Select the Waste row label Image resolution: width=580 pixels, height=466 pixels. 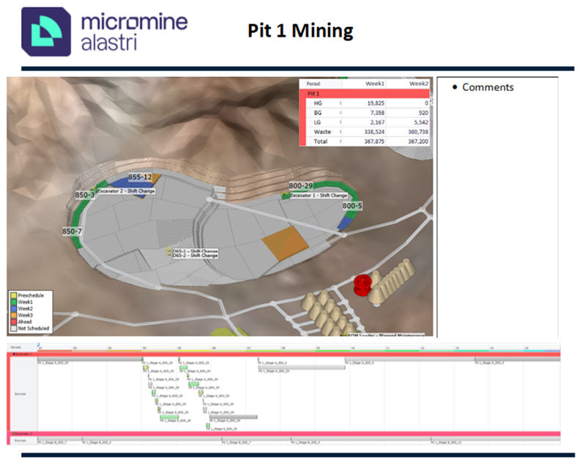(x=322, y=132)
